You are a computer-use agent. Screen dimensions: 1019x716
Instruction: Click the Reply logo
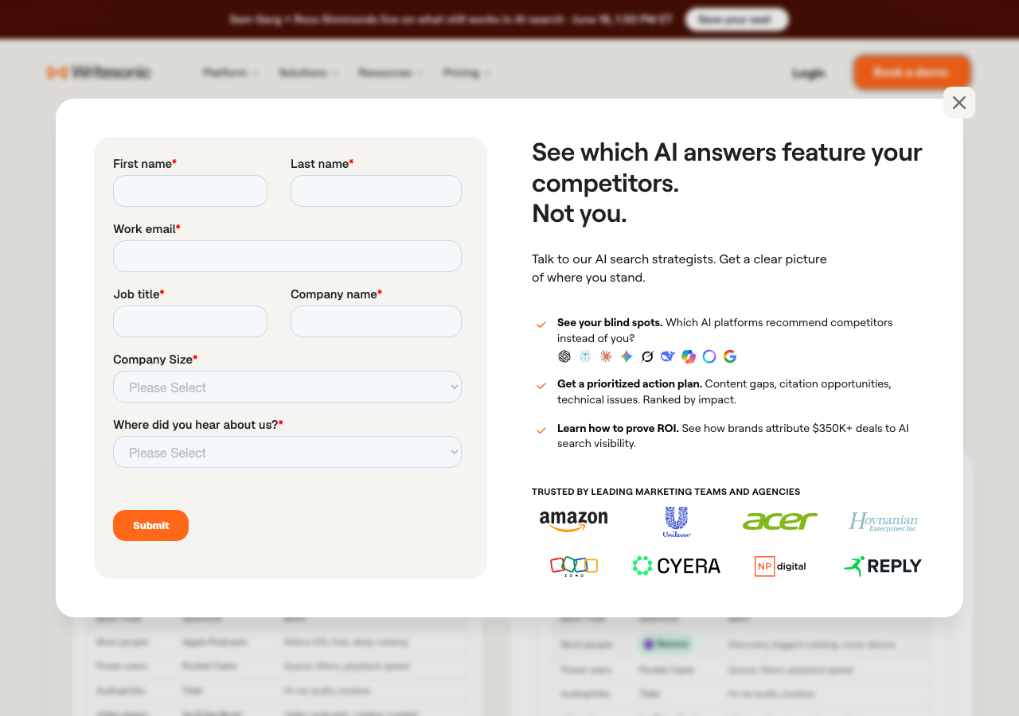point(883,566)
